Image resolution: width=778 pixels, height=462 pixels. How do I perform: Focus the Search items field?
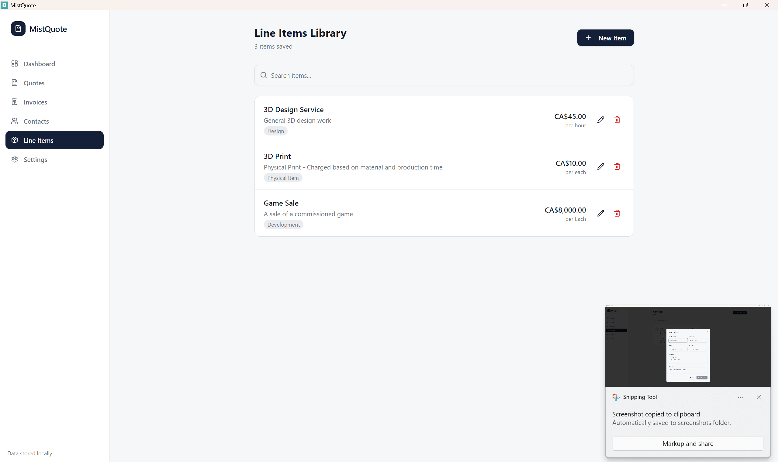click(444, 75)
